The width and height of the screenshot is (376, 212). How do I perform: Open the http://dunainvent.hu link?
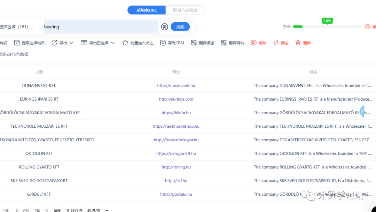tap(176, 86)
